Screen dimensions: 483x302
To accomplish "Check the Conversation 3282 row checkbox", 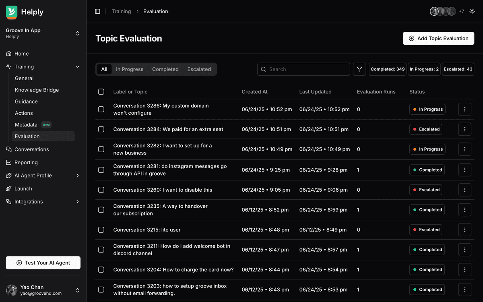I will click(x=101, y=149).
